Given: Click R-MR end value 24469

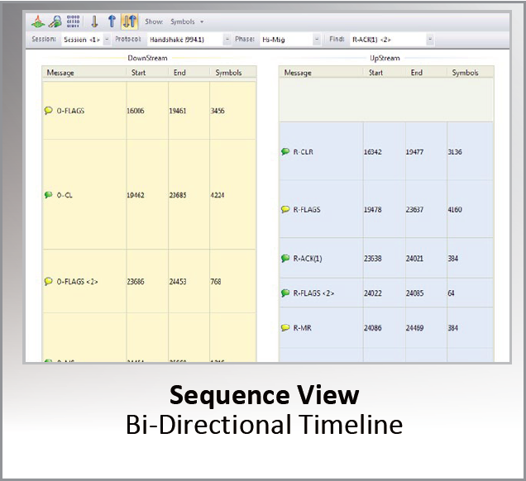Looking at the screenshot, I should click(414, 328).
